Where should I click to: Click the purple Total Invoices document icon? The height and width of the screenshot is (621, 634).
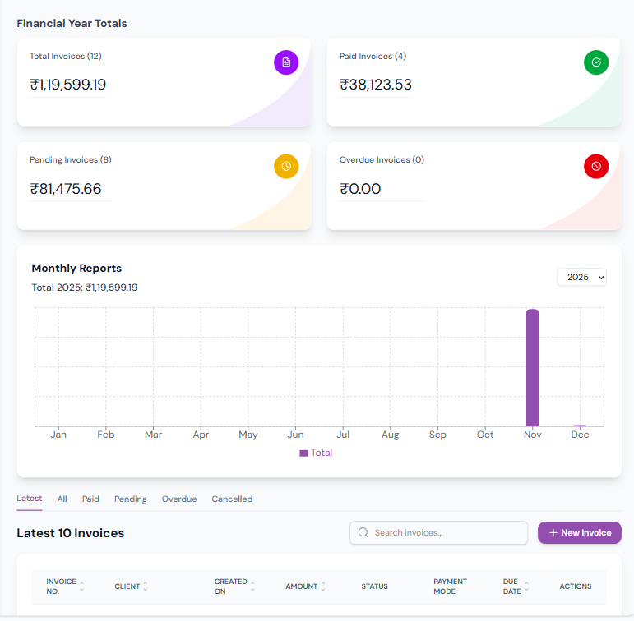coord(286,62)
